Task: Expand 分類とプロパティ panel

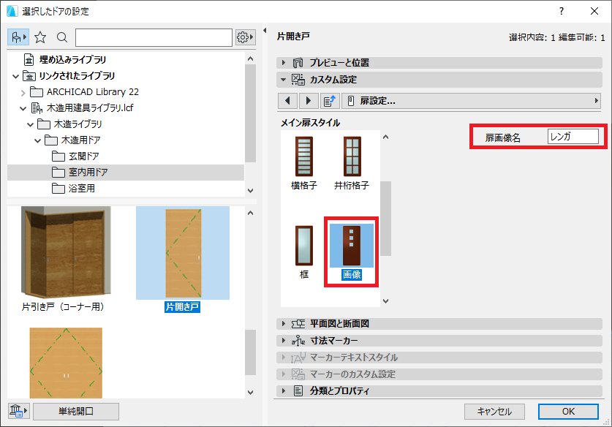Action: click(284, 390)
